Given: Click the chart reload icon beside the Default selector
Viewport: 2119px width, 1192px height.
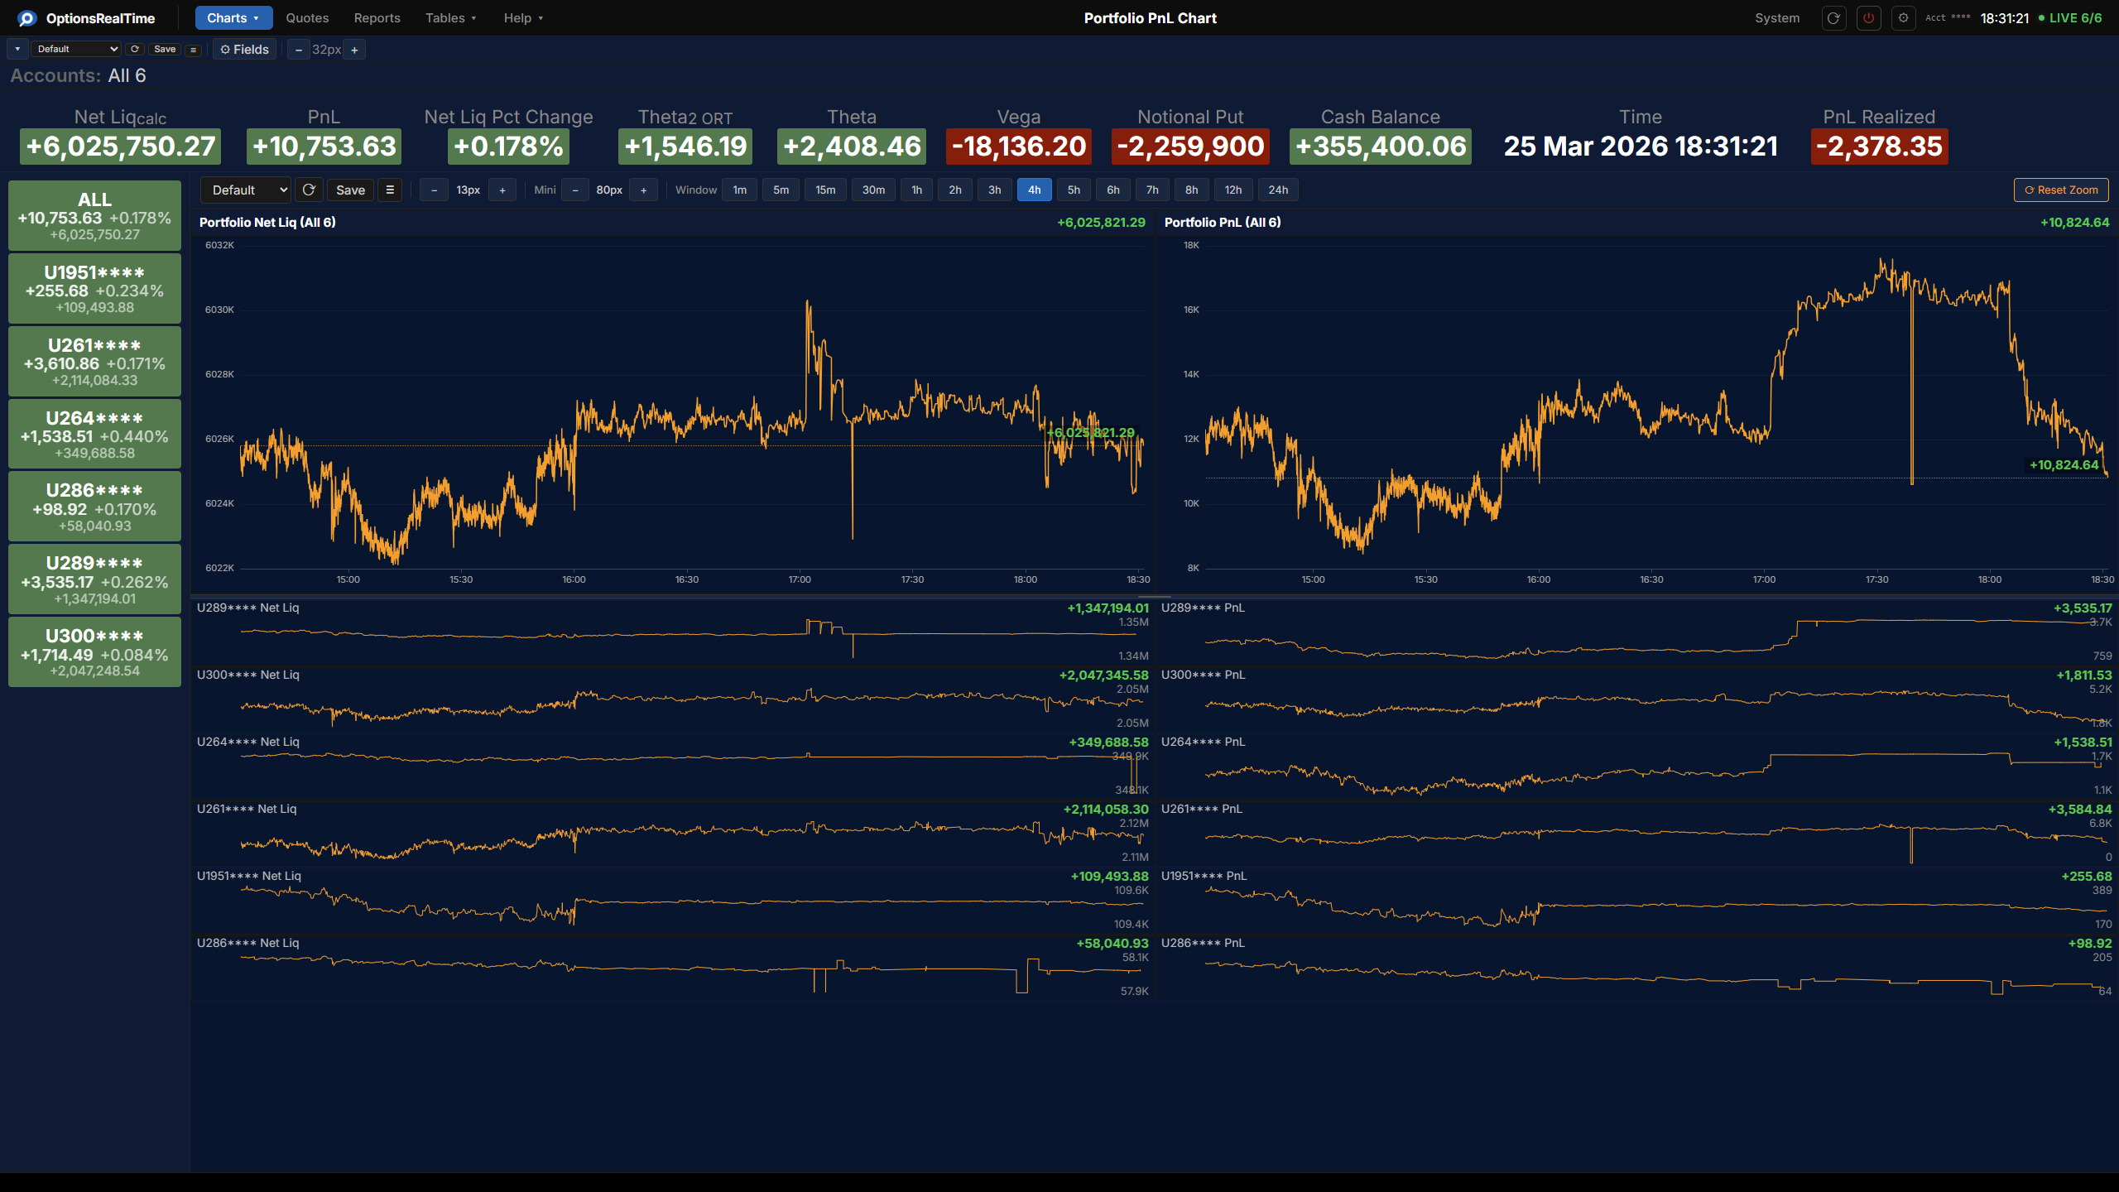Looking at the screenshot, I should pos(309,190).
